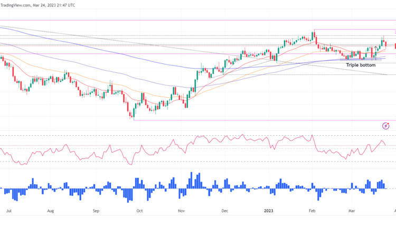Click the Nov time axis label
Screen dimensions: 396x227
[x=181, y=210]
